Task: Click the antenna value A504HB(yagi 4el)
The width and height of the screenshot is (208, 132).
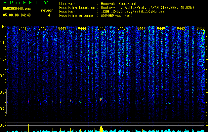Action: tap(117, 16)
